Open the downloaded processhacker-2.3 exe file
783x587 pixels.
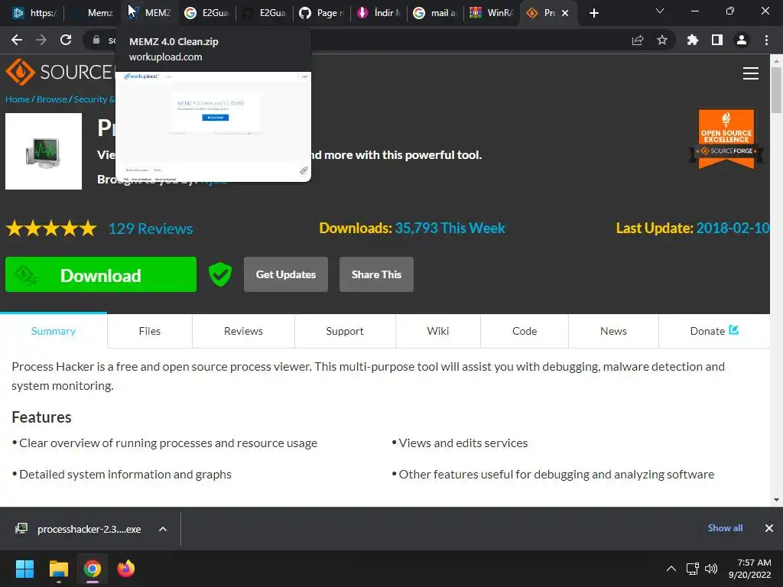80,529
